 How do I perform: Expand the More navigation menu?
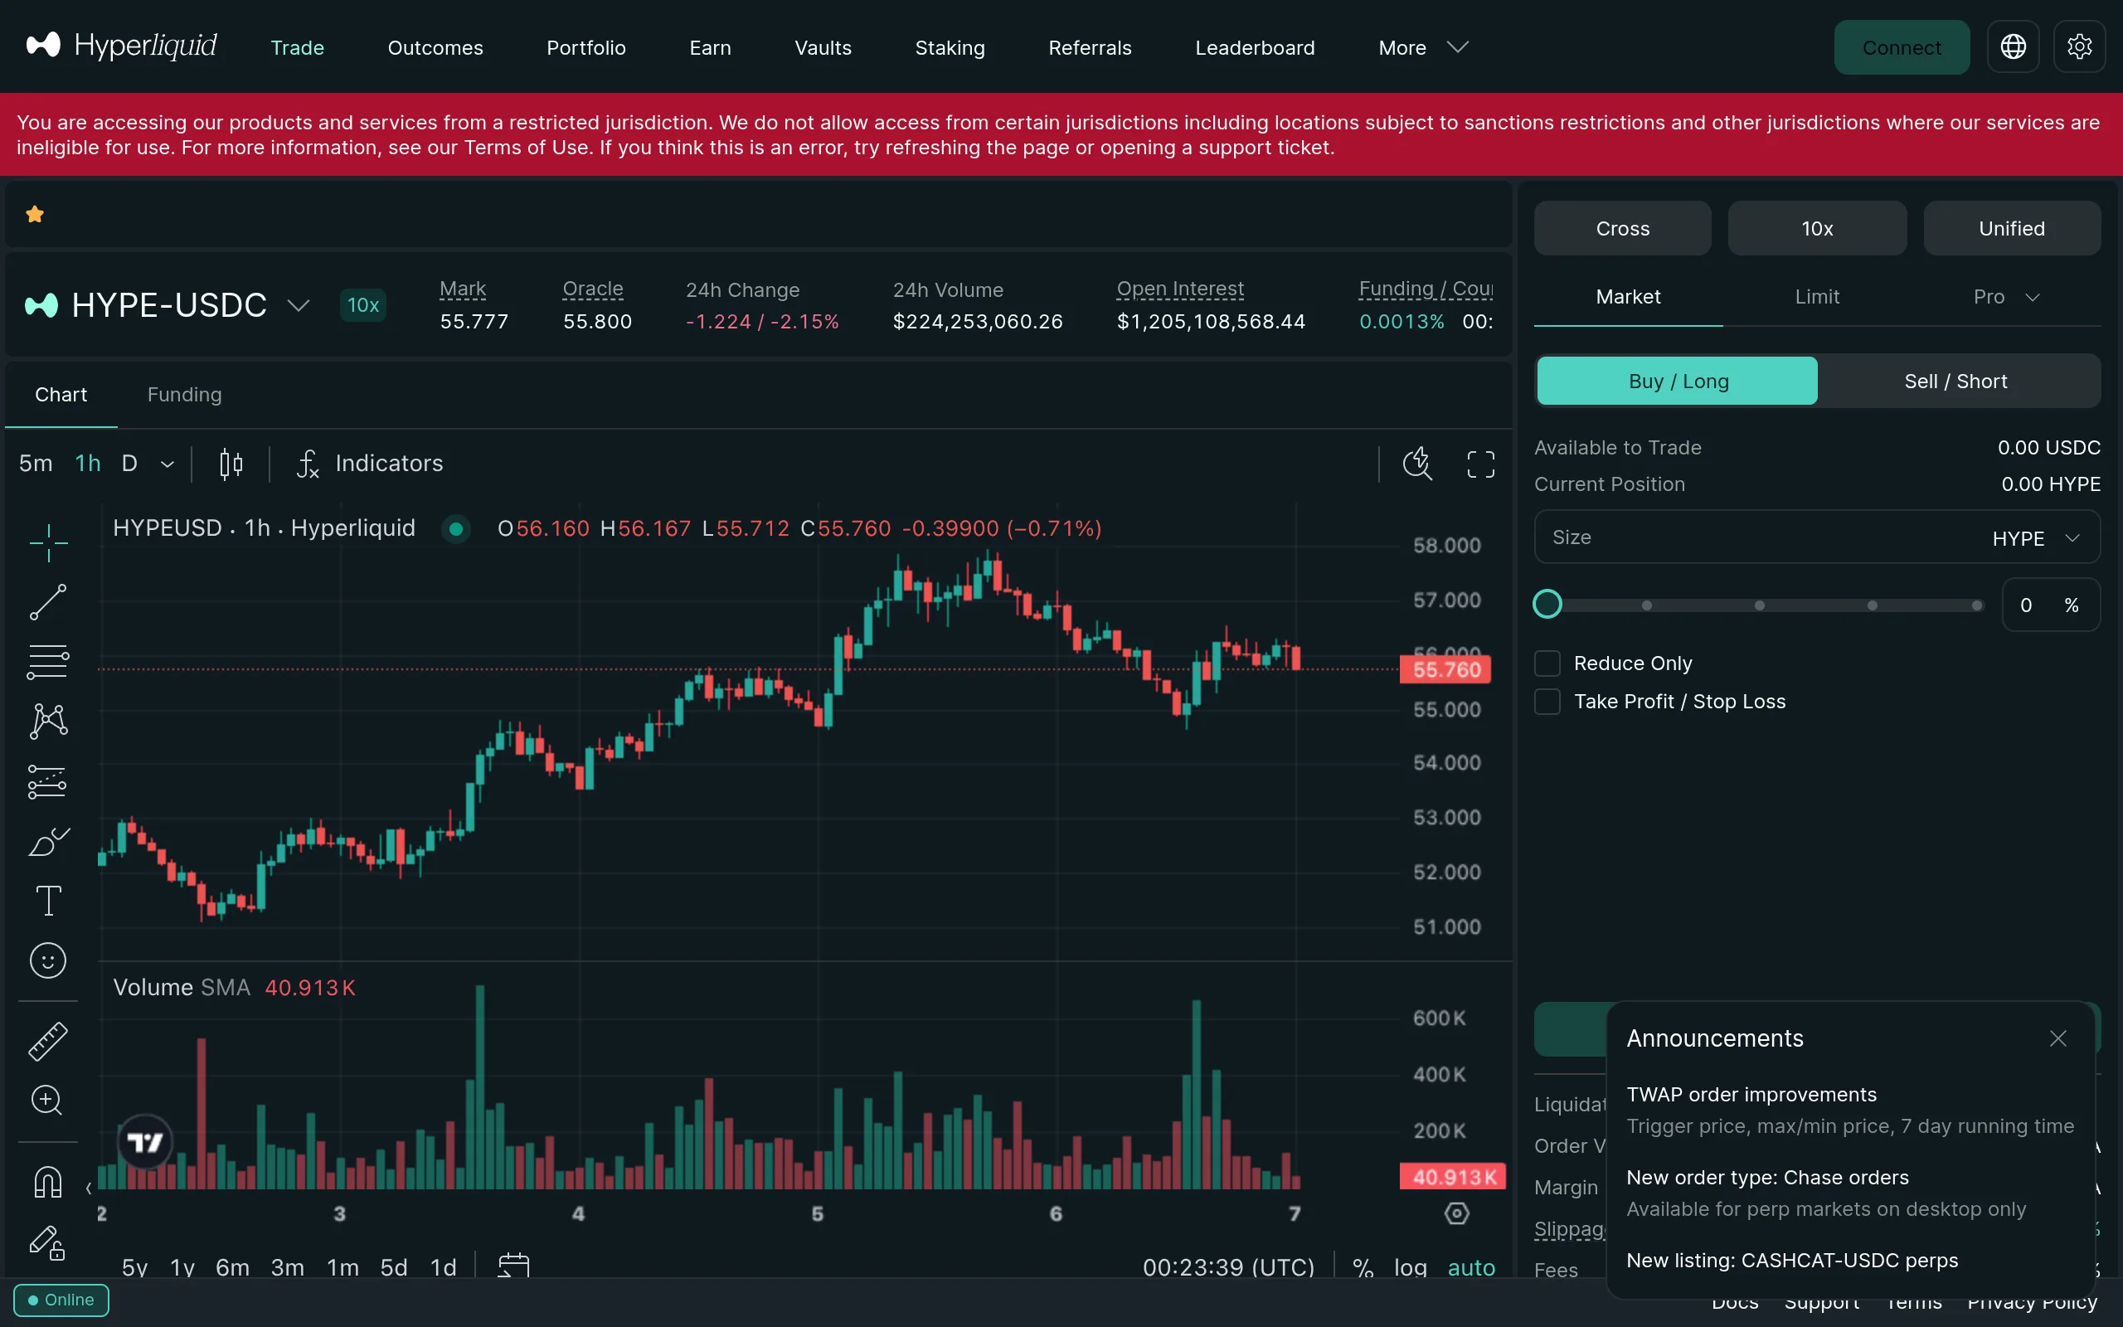click(1422, 47)
